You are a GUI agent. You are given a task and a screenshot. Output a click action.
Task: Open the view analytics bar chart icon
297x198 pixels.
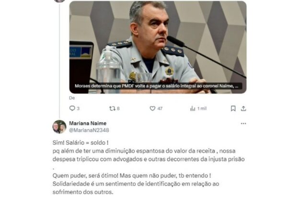pos(193,109)
